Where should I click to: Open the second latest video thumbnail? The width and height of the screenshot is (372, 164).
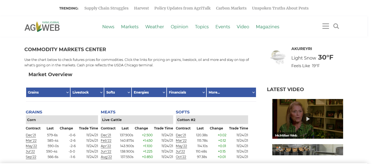coord(308,150)
